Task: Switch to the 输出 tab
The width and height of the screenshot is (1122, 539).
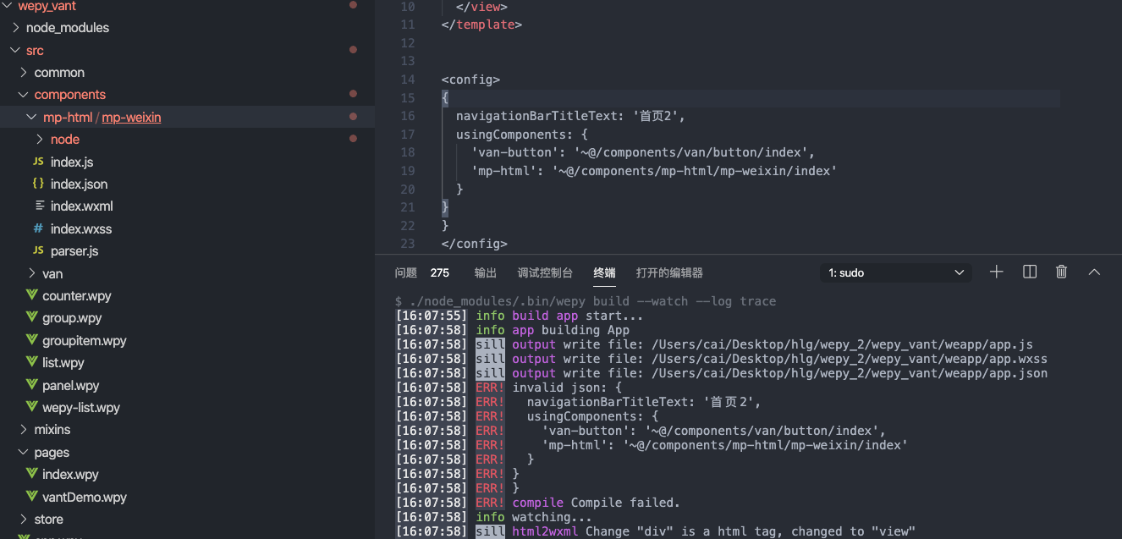Action: pyautogui.click(x=486, y=272)
